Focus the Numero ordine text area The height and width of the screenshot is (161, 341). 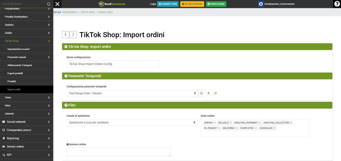tap(118, 152)
